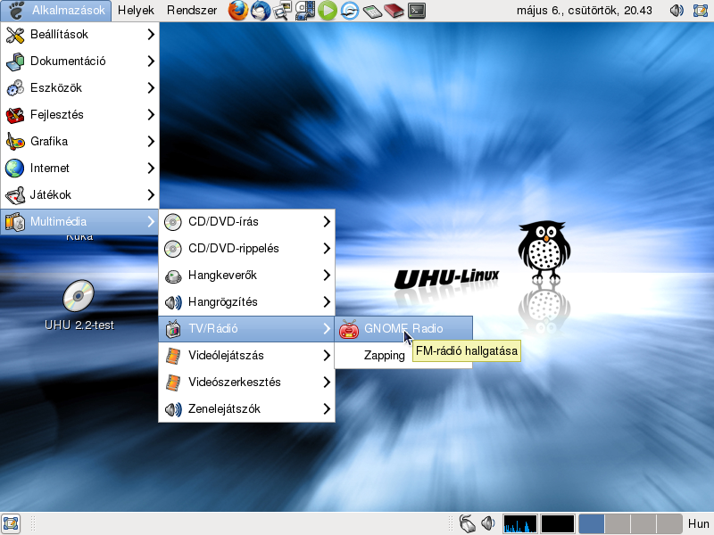Click the GNOME Radio red radio icon

pyautogui.click(x=349, y=329)
